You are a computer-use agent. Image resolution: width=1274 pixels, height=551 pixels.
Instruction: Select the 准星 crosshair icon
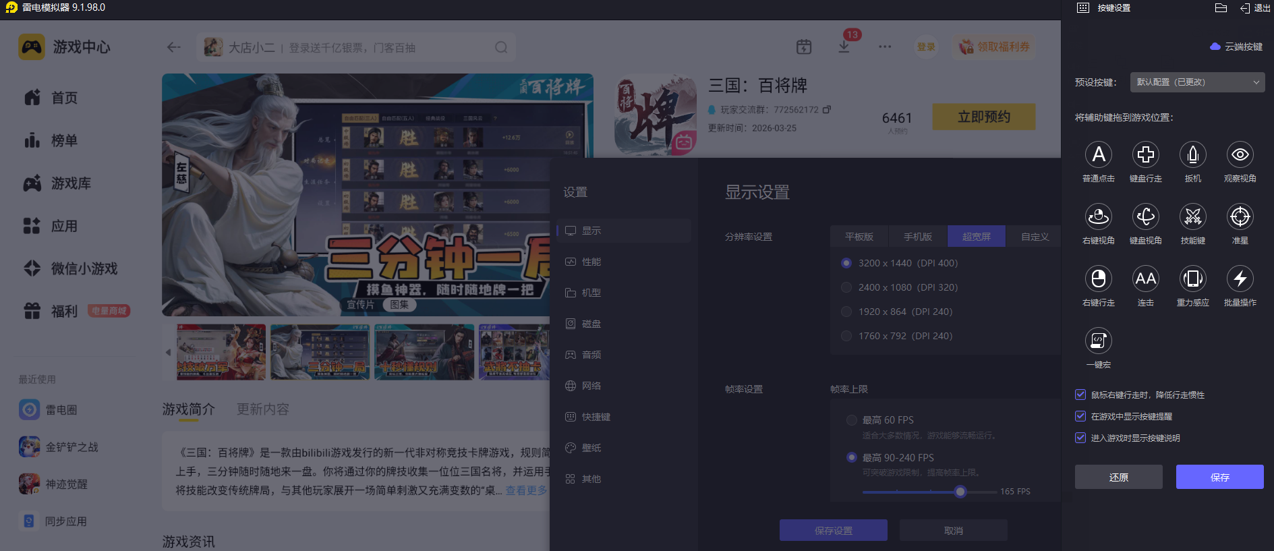click(1240, 217)
